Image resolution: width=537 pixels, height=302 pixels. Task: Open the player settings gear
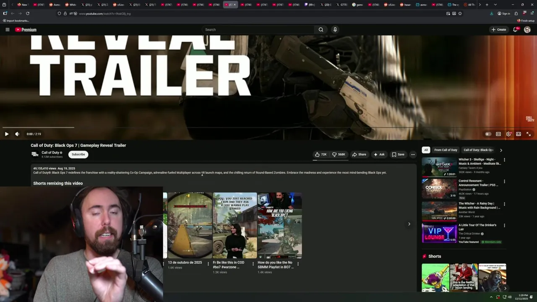tap(508, 134)
